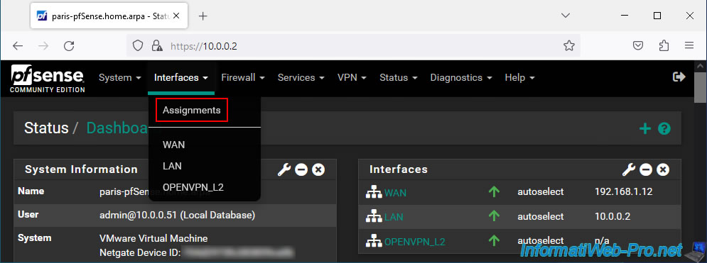Collapse the Interfaces dropdown menu

pos(180,78)
